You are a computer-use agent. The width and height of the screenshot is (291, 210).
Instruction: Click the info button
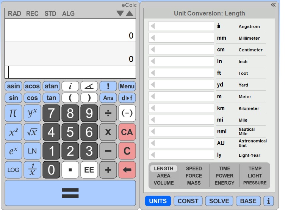tap(268, 201)
